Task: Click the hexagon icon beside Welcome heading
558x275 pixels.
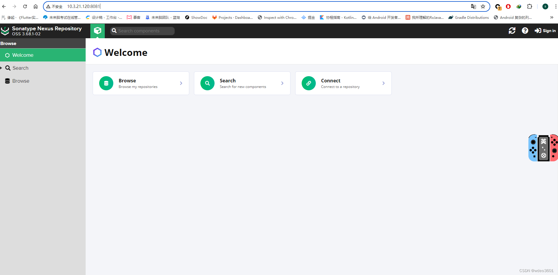Action: coord(97,52)
